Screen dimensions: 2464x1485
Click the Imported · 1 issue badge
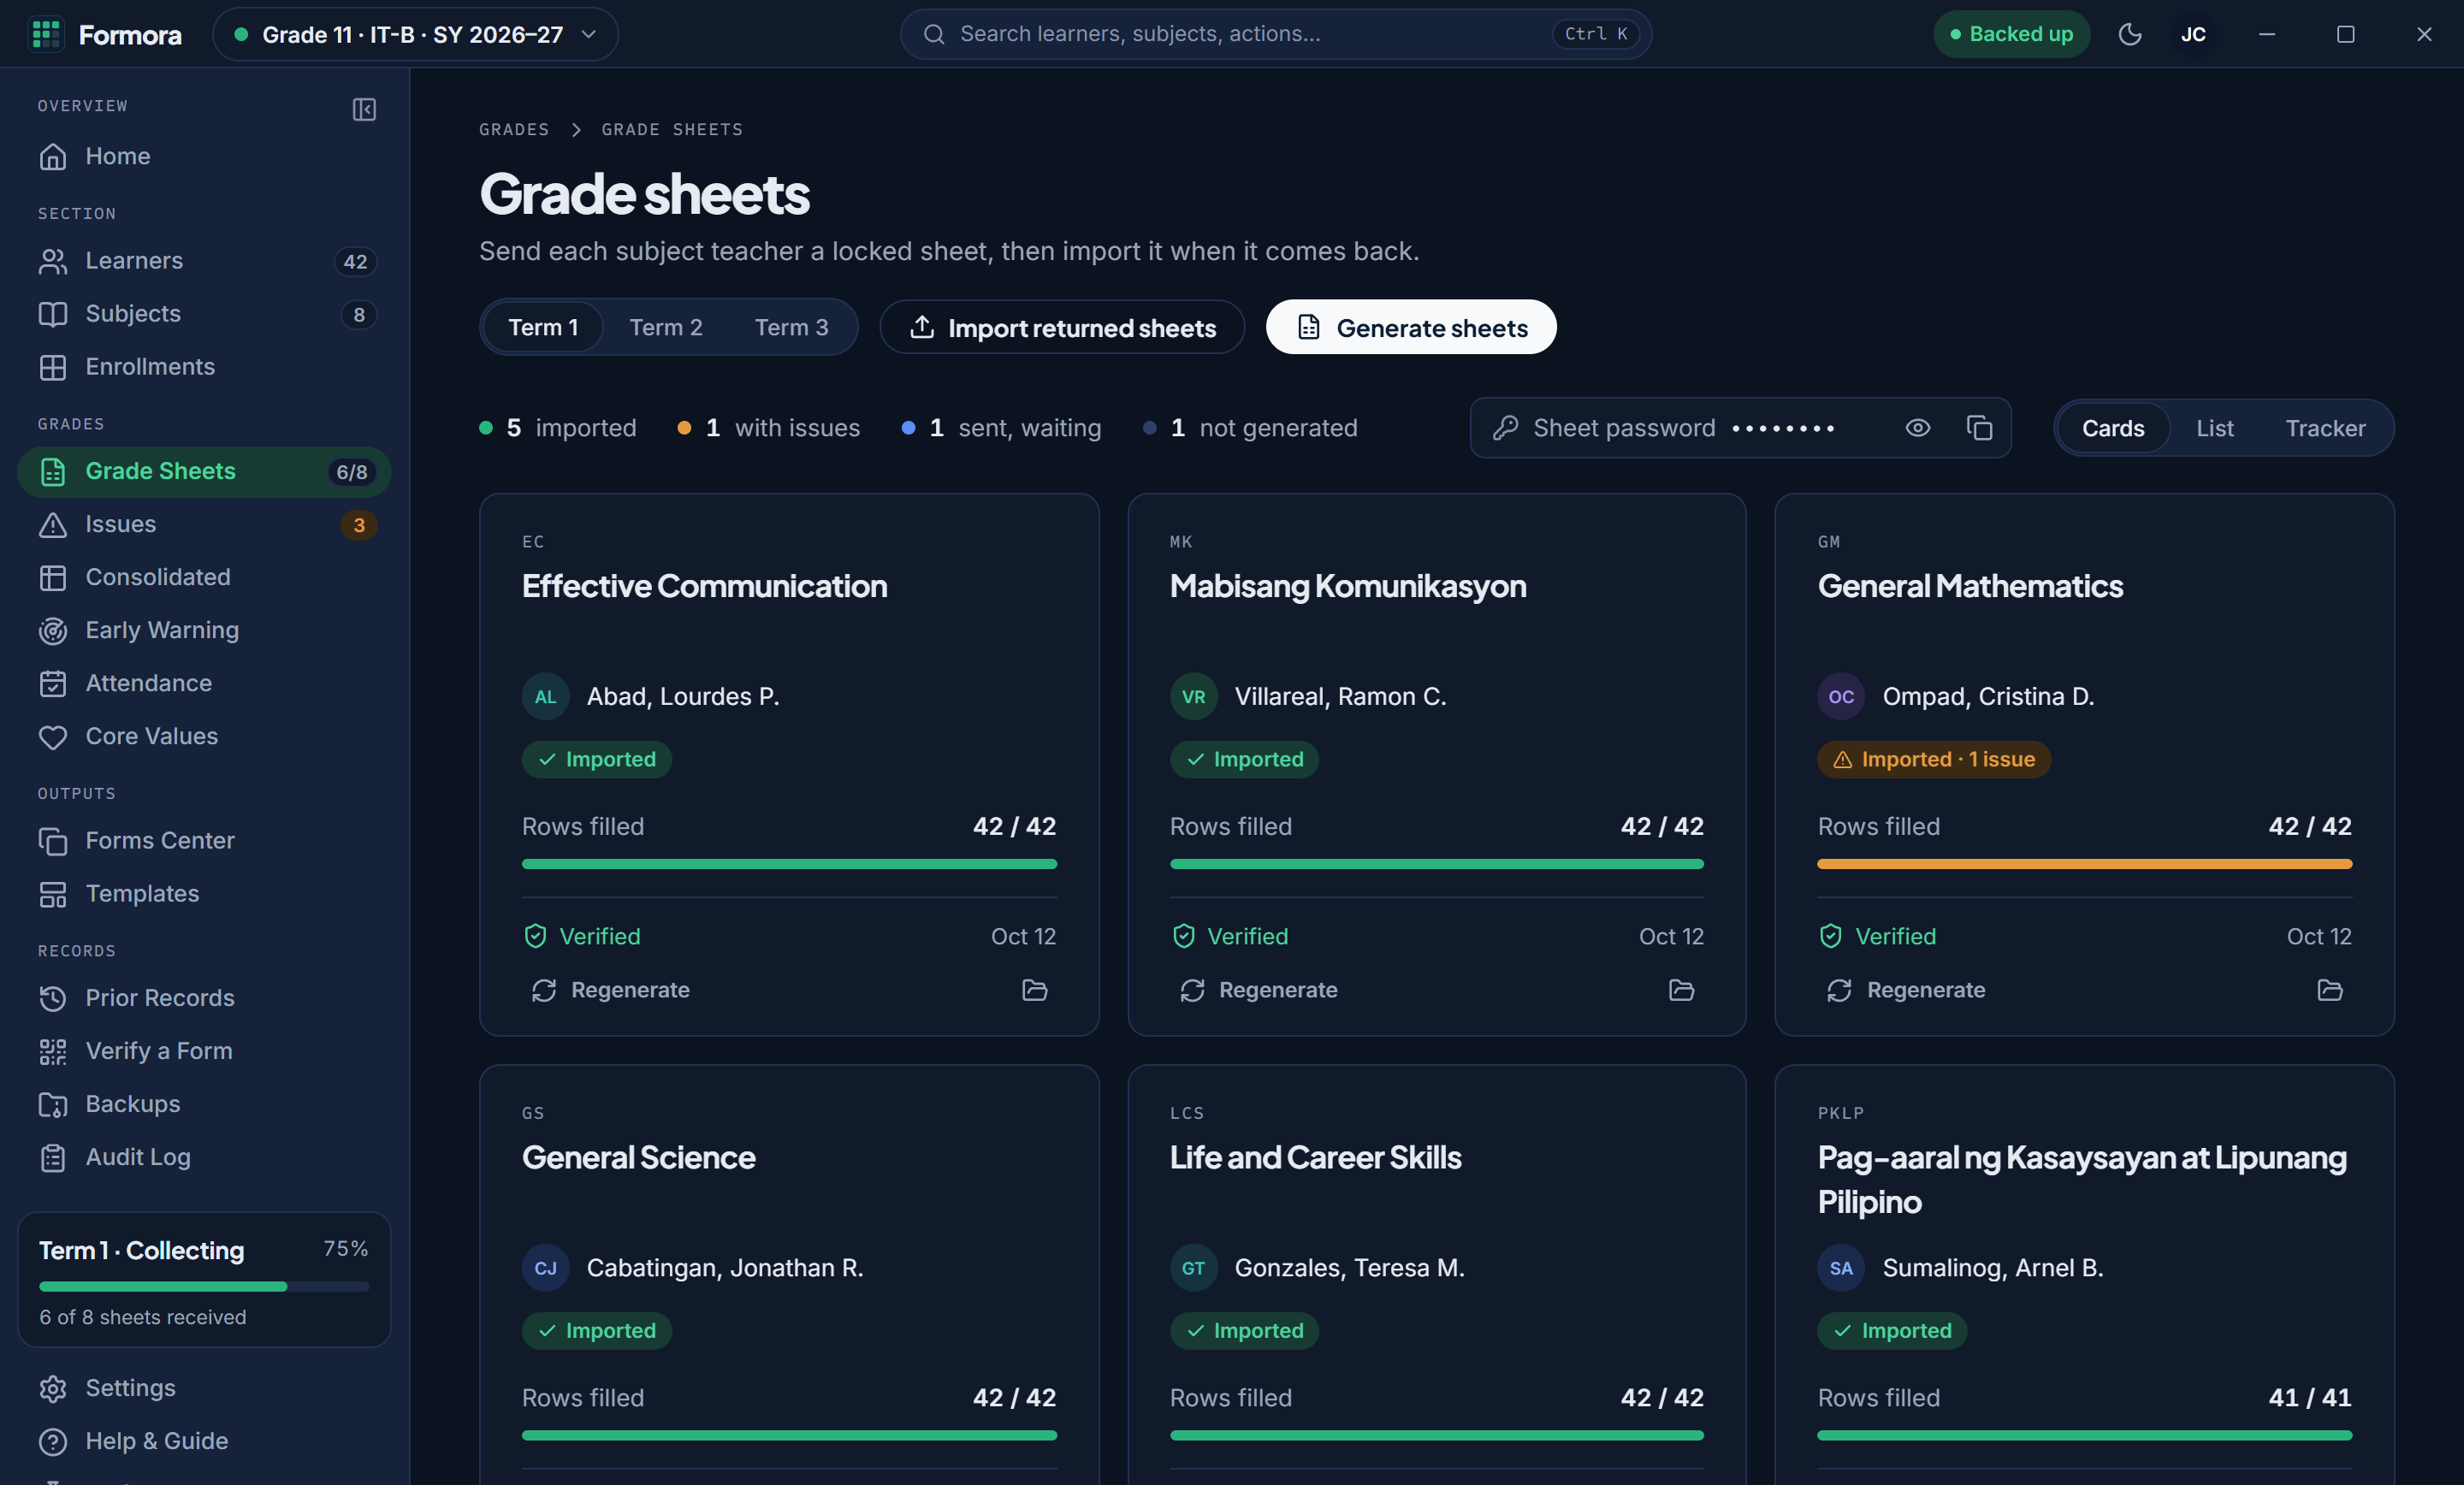1933,759
